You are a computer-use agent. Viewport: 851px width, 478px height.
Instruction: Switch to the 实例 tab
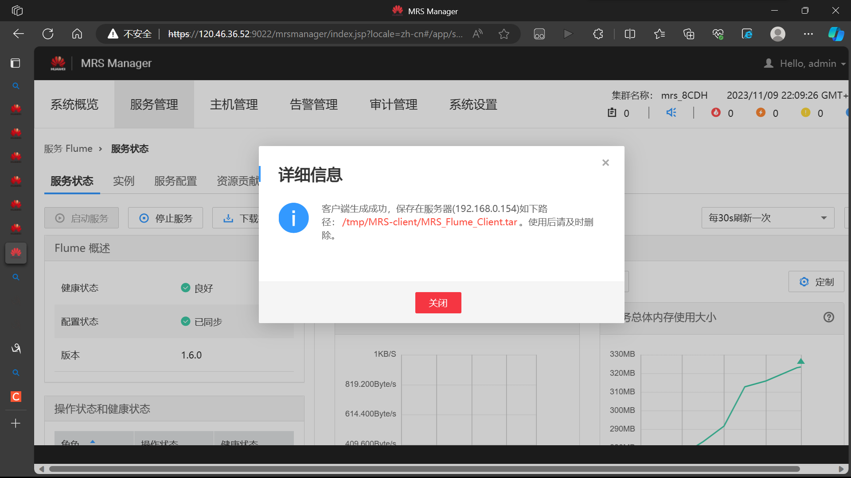click(x=123, y=181)
